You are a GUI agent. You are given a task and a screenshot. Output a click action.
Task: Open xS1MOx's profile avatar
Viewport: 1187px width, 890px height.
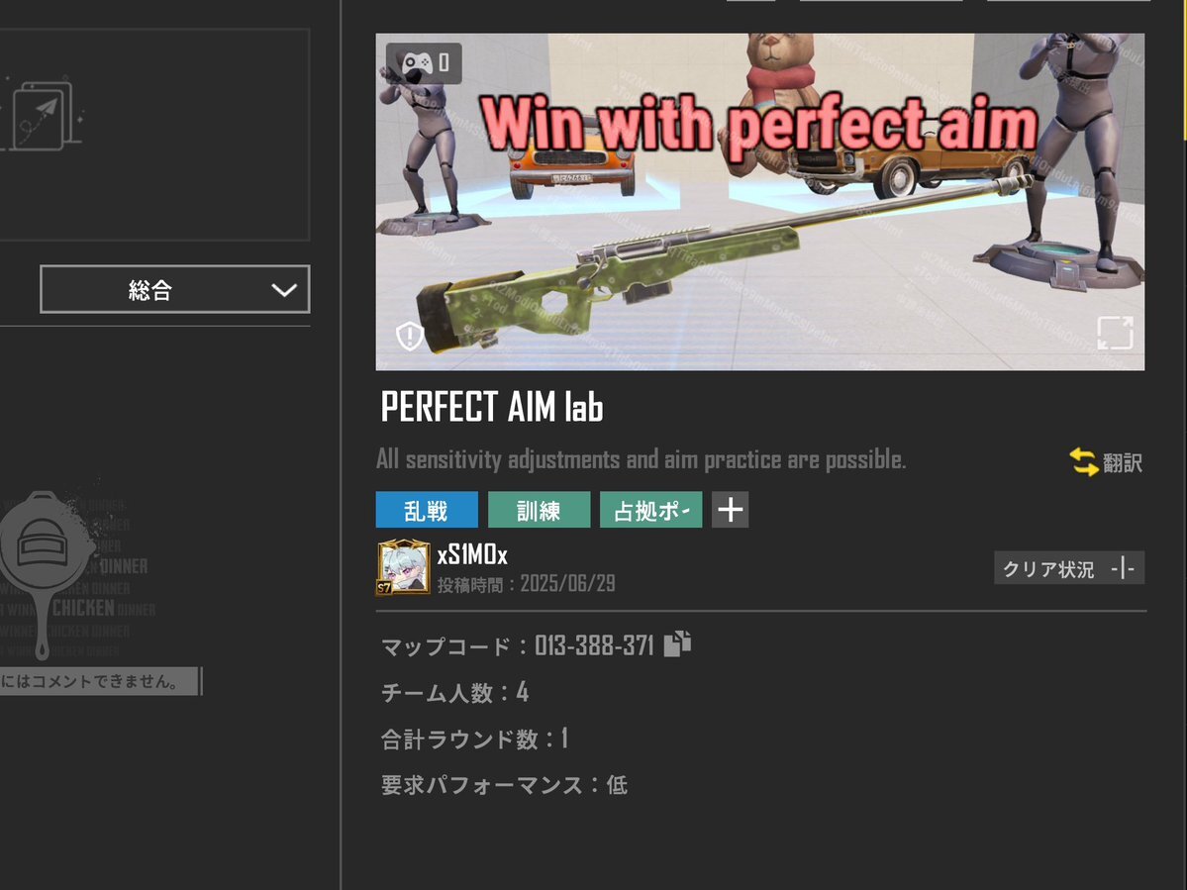tap(404, 567)
